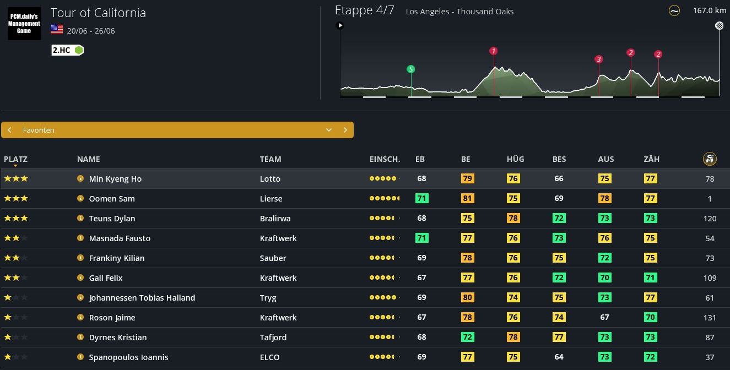The width and height of the screenshot is (730, 370).
Task: Click the green sprint marker on profile
Action: 410,69
